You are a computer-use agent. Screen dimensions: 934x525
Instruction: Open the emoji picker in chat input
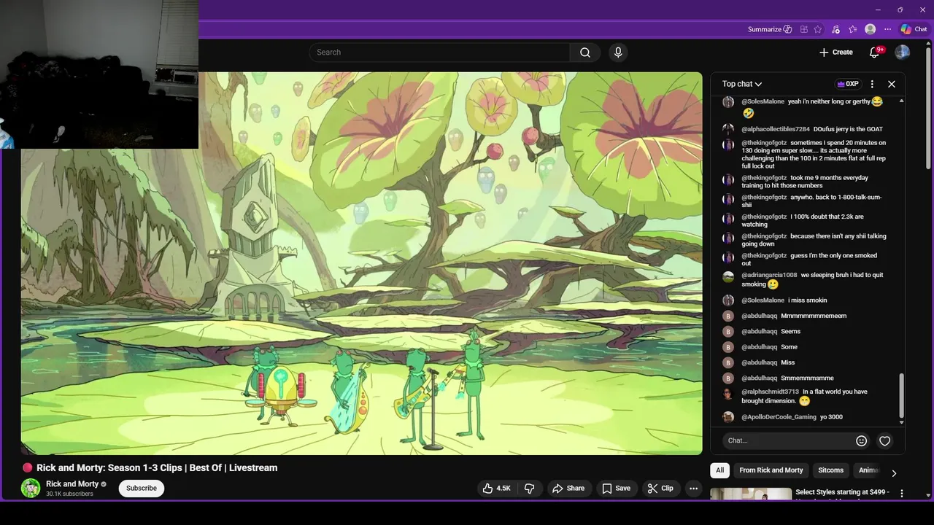point(861,440)
